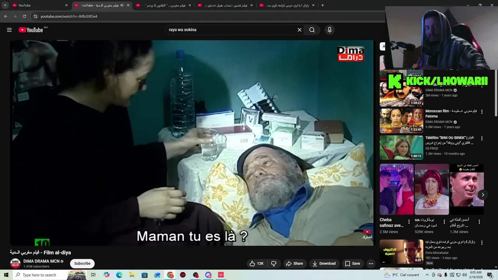This screenshot has width=498, height=280.
Task: Mute the playing tab via speaker icon
Action: pos(122,5)
